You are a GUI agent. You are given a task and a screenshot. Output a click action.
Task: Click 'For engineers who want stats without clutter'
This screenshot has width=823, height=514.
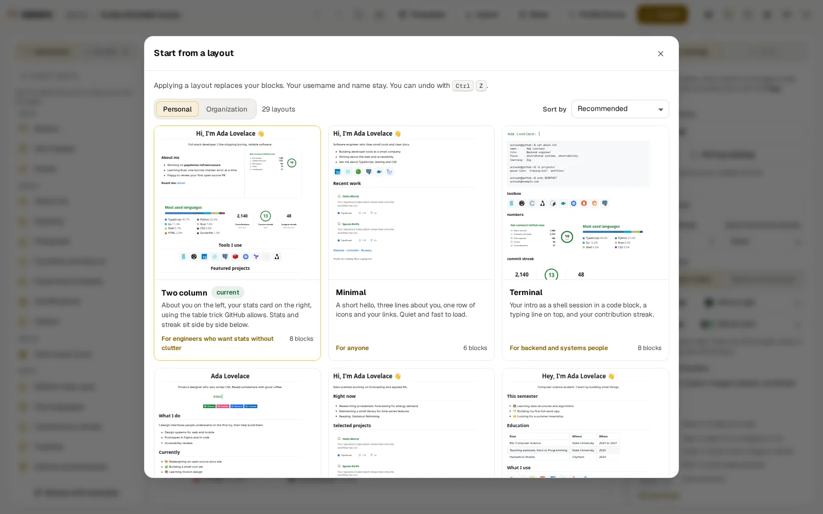click(x=218, y=343)
